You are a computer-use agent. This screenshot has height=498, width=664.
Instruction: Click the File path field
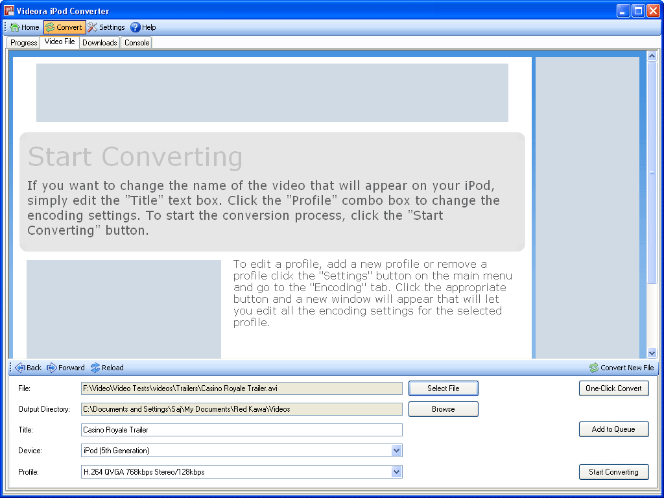click(x=241, y=388)
